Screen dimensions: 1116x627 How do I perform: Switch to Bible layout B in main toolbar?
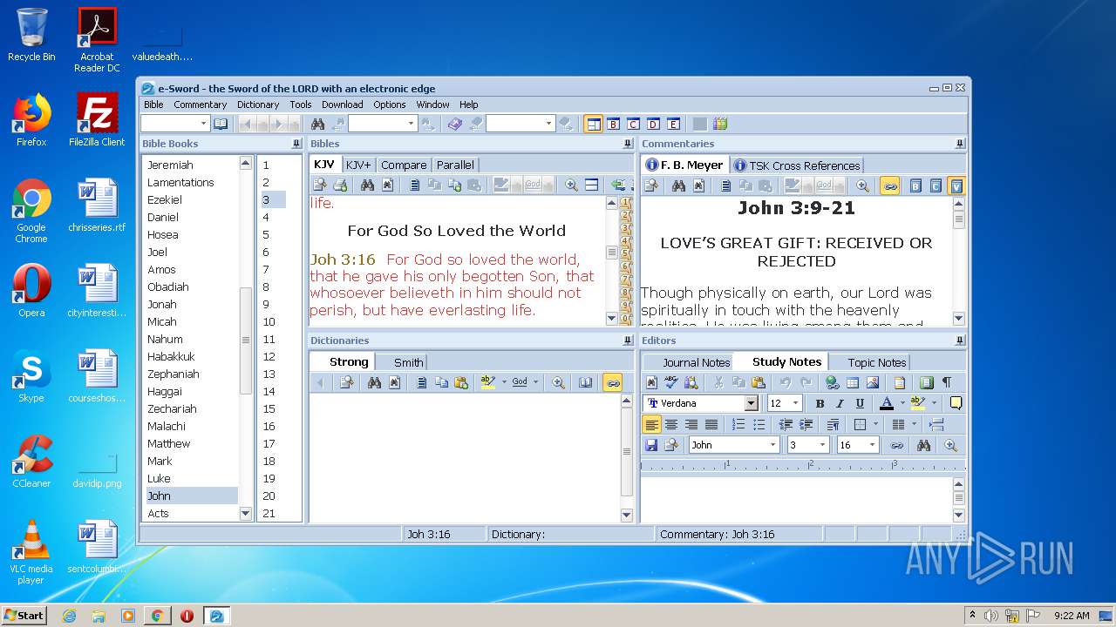(x=613, y=124)
